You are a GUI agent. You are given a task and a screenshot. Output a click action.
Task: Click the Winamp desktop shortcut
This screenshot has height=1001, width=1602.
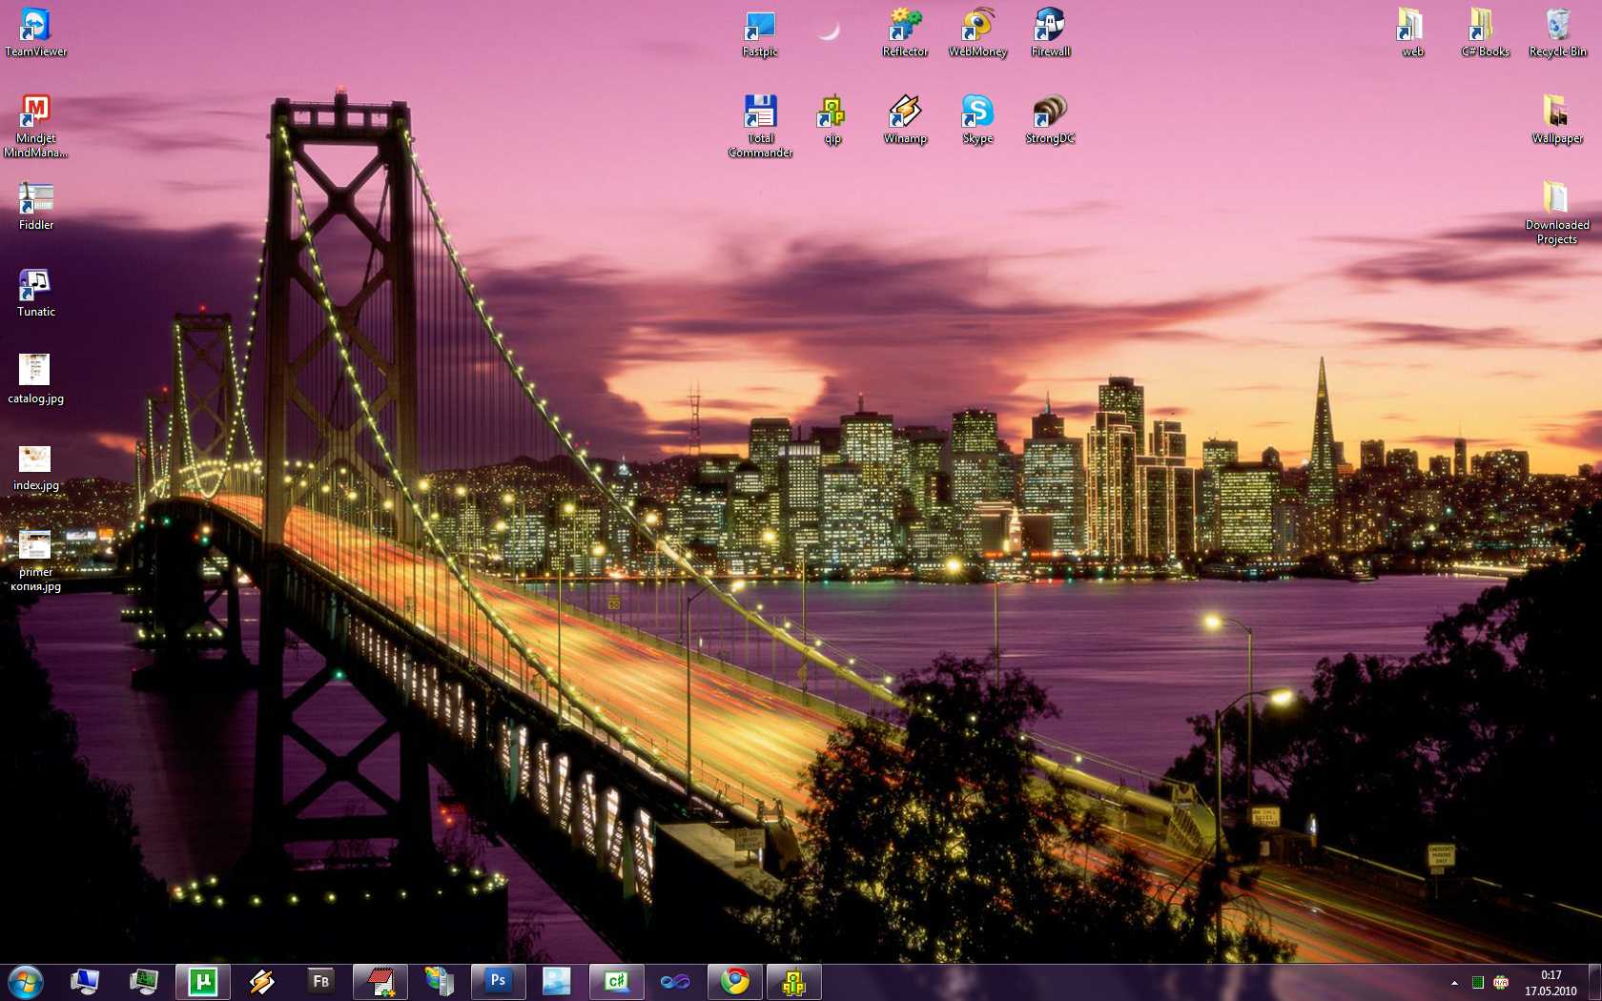[905, 112]
